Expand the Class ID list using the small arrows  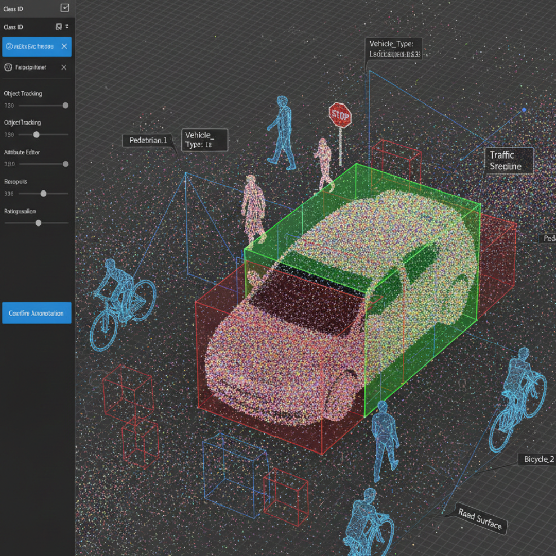point(67,27)
